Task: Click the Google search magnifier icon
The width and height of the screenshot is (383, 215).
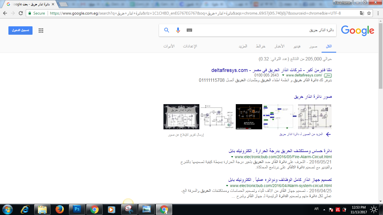Action: pyautogui.click(x=167, y=30)
